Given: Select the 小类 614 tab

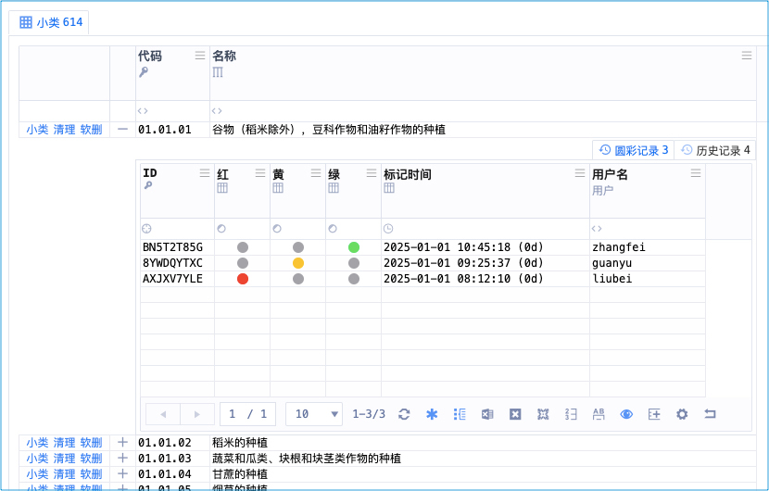Looking at the screenshot, I should (49, 22).
